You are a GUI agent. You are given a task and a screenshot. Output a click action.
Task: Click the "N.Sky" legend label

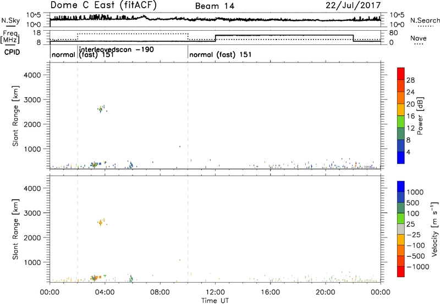coord(10,21)
